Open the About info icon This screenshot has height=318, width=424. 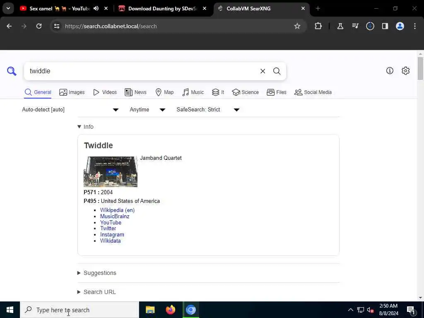pyautogui.click(x=390, y=70)
